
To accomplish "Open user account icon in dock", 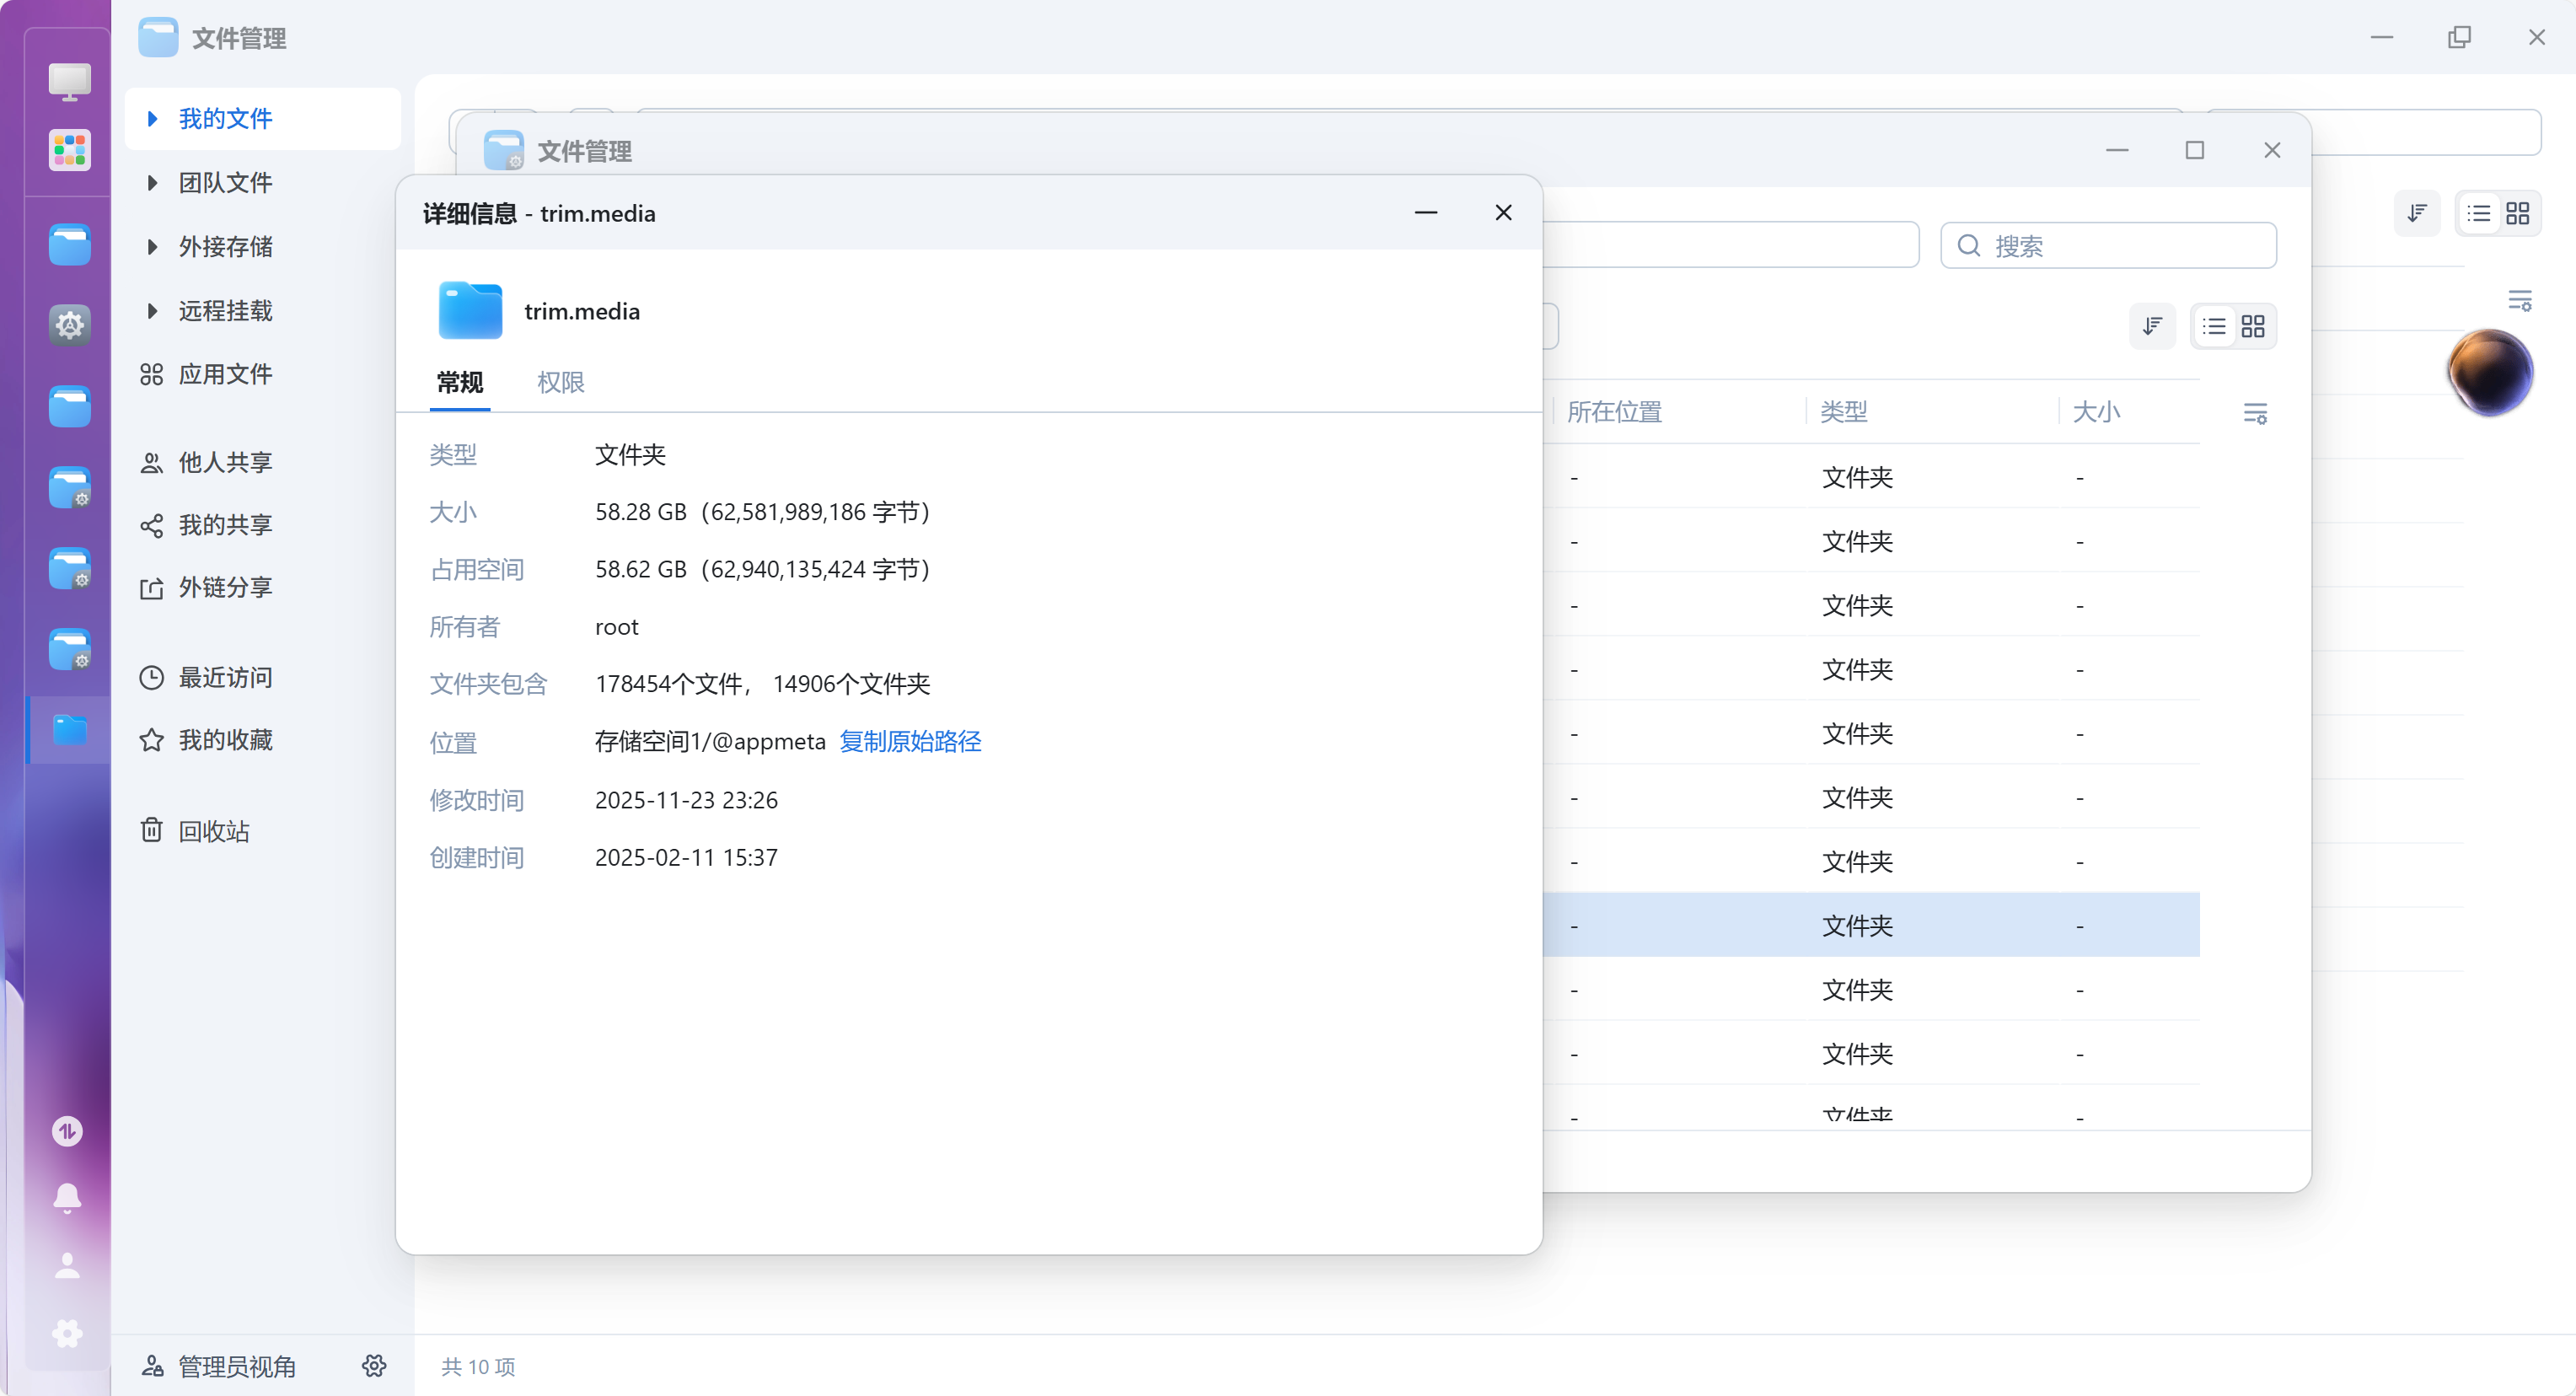I will pyautogui.click(x=67, y=1266).
